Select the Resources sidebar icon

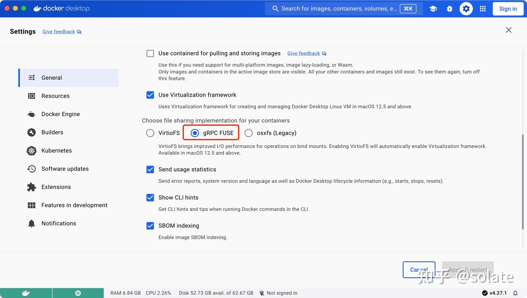(x=31, y=96)
